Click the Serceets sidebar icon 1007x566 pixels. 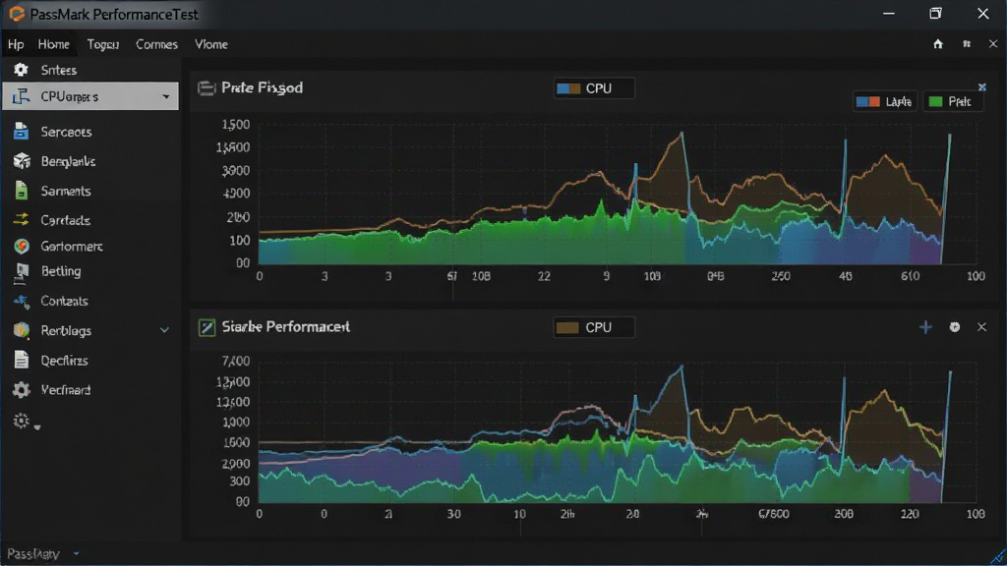(22, 131)
